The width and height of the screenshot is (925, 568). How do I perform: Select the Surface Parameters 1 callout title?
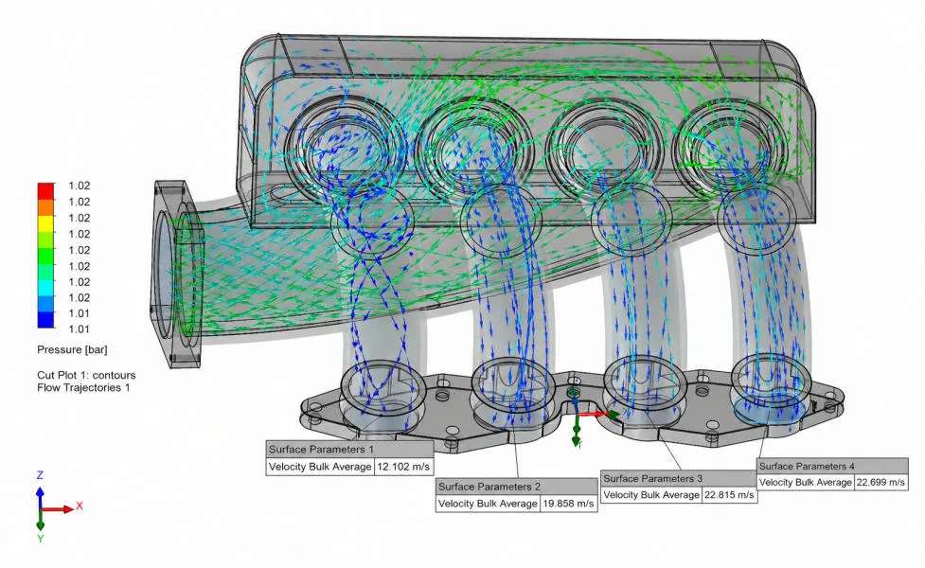tap(349, 450)
